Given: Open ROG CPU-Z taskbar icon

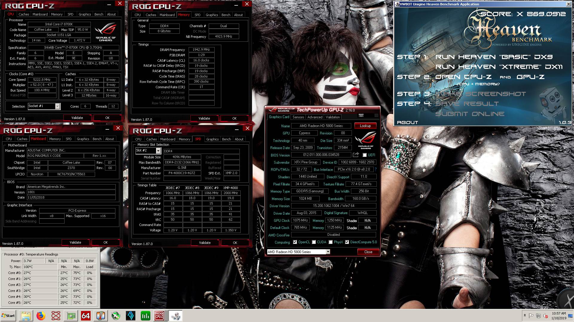Looking at the screenshot, I should [160, 315].
